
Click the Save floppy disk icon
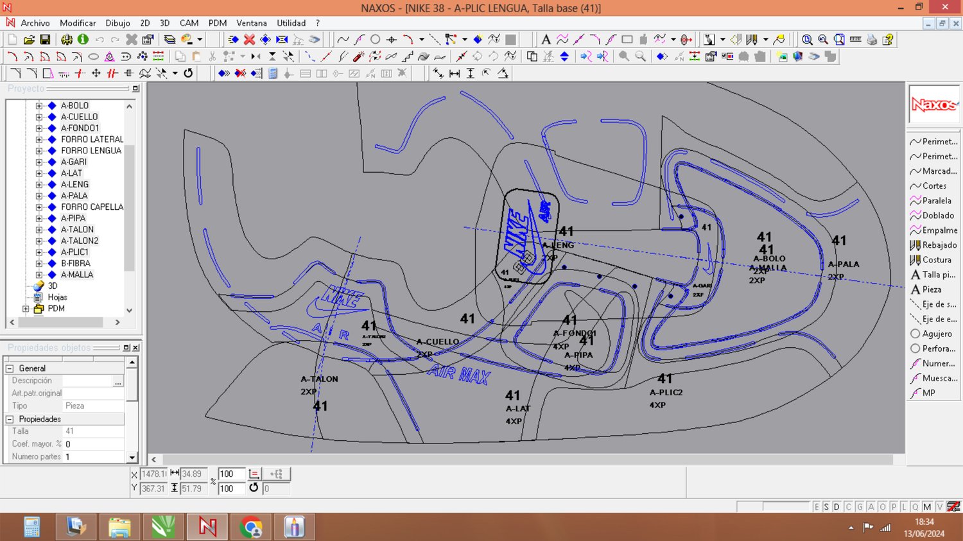tap(45, 40)
